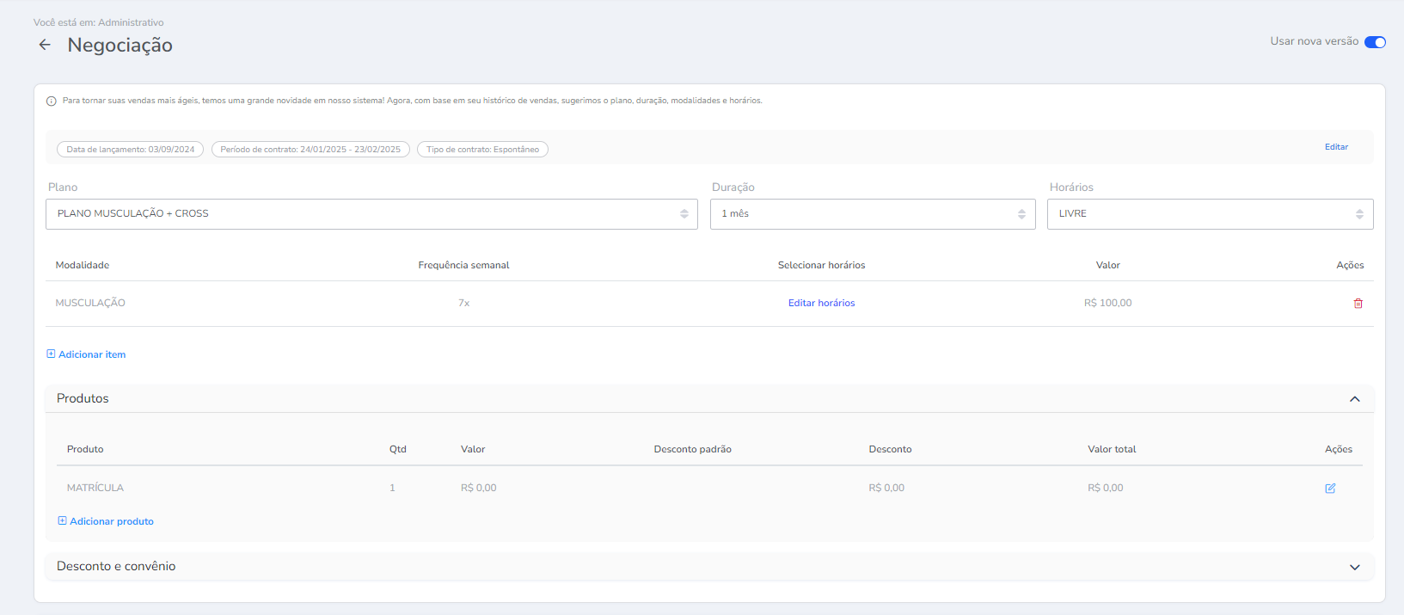Click the Administrativo breadcrumb text

click(x=131, y=22)
